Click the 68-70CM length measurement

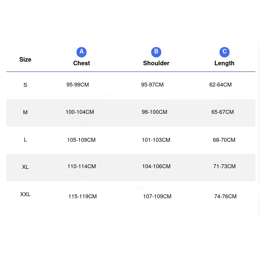click(224, 140)
